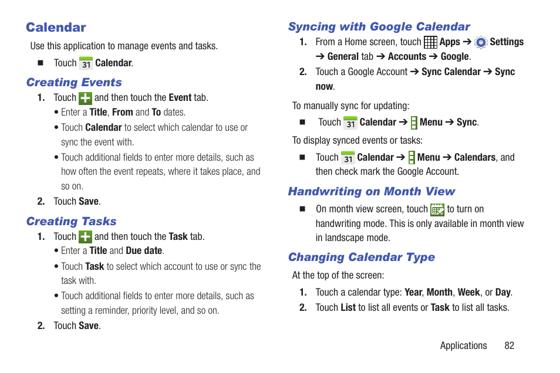Click the Apps grid icon
The width and height of the screenshot is (560, 373).
(x=430, y=42)
